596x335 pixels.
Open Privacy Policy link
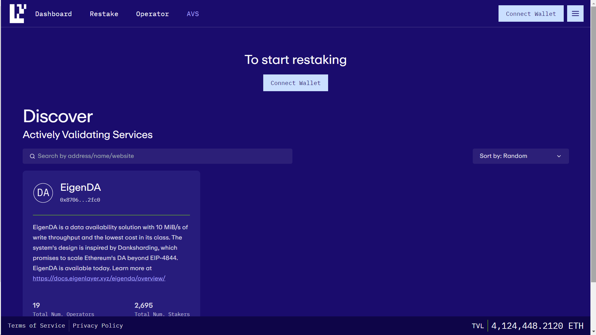point(98,326)
